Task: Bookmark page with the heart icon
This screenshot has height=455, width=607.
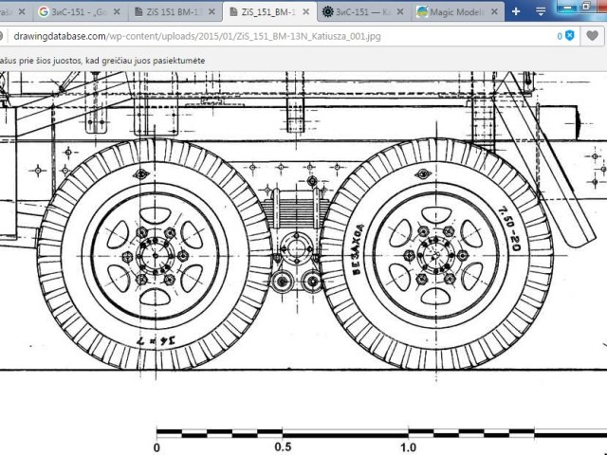Action: tap(592, 37)
